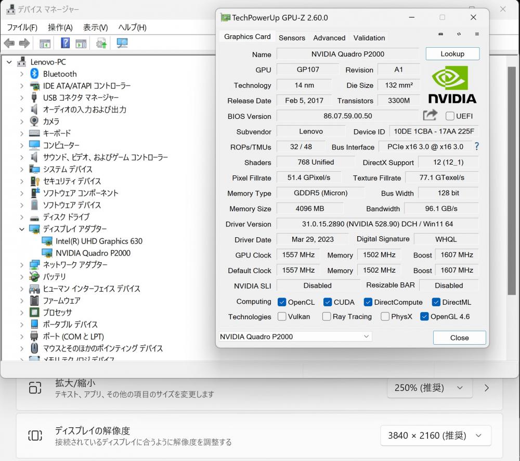Viewport: 520px width, 461px height.
Task: Click the Bluetooth icon in the device tree
Action: [x=34, y=74]
